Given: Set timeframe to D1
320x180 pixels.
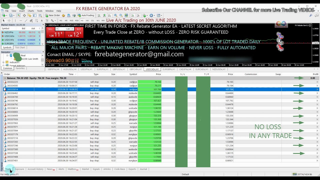Looking at the screenshot, I should (92, 20).
